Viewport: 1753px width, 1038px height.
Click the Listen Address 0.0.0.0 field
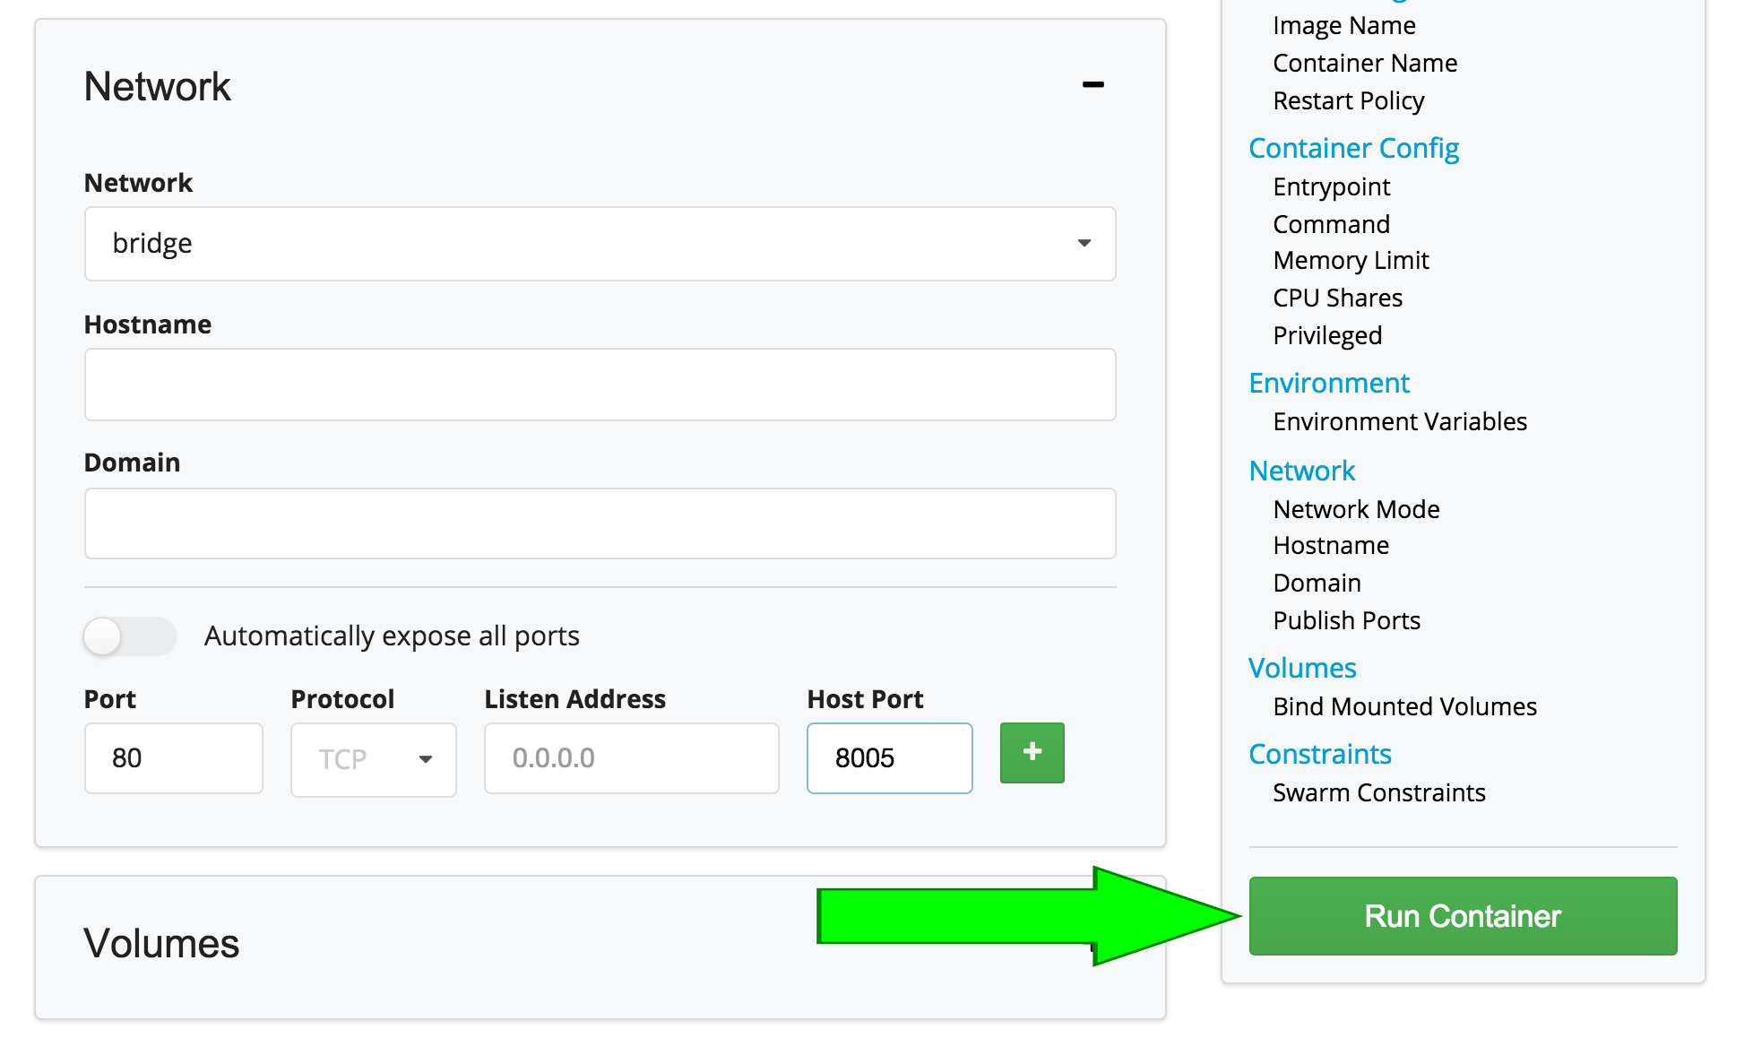pyautogui.click(x=631, y=758)
